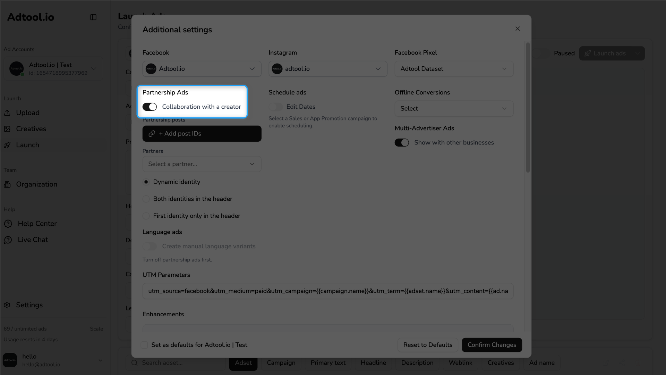666x375 pixels.
Task: Click the Scale plan link
Action: click(x=96, y=329)
